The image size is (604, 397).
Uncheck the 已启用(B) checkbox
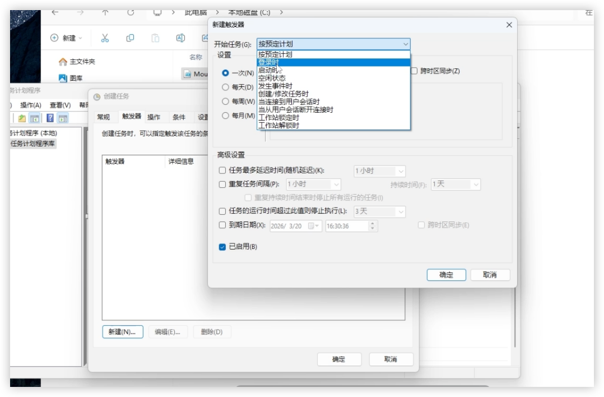pyautogui.click(x=222, y=247)
